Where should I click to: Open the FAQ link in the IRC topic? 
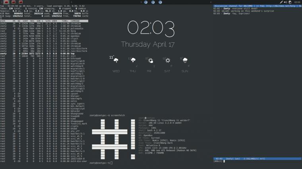(281, 6)
